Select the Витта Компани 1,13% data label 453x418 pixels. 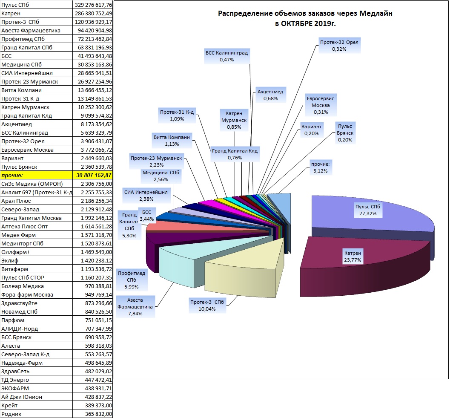tap(172, 141)
